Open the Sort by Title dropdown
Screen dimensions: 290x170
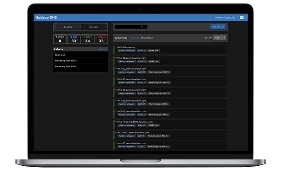click(x=220, y=38)
